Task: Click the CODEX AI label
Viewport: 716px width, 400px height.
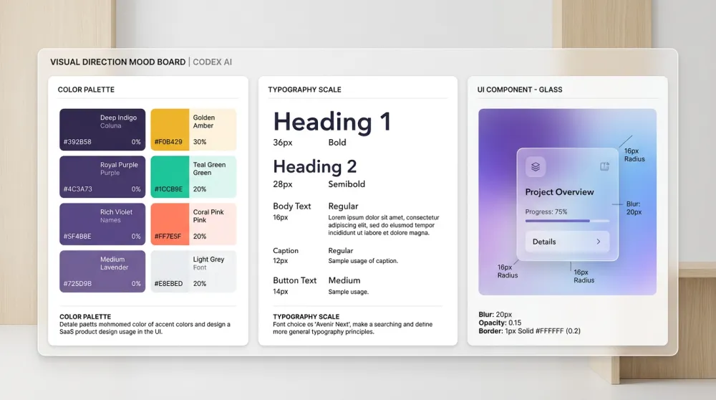Action: click(x=213, y=62)
